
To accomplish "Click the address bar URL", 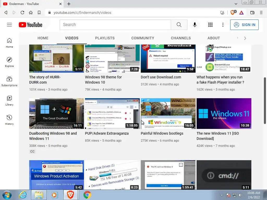I will tap(82, 12).
